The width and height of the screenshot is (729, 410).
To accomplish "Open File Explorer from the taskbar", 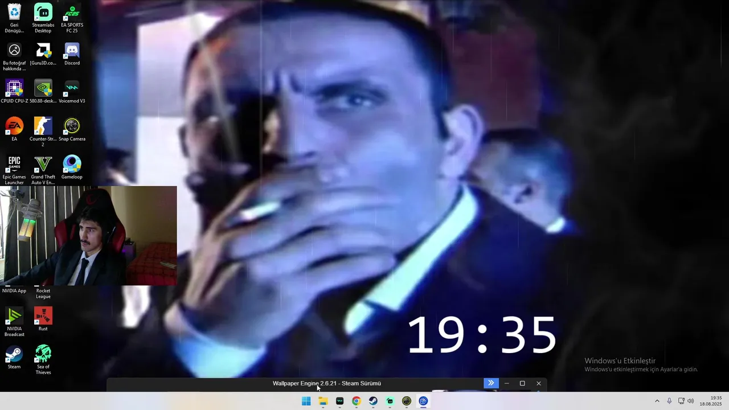I will click(x=323, y=401).
